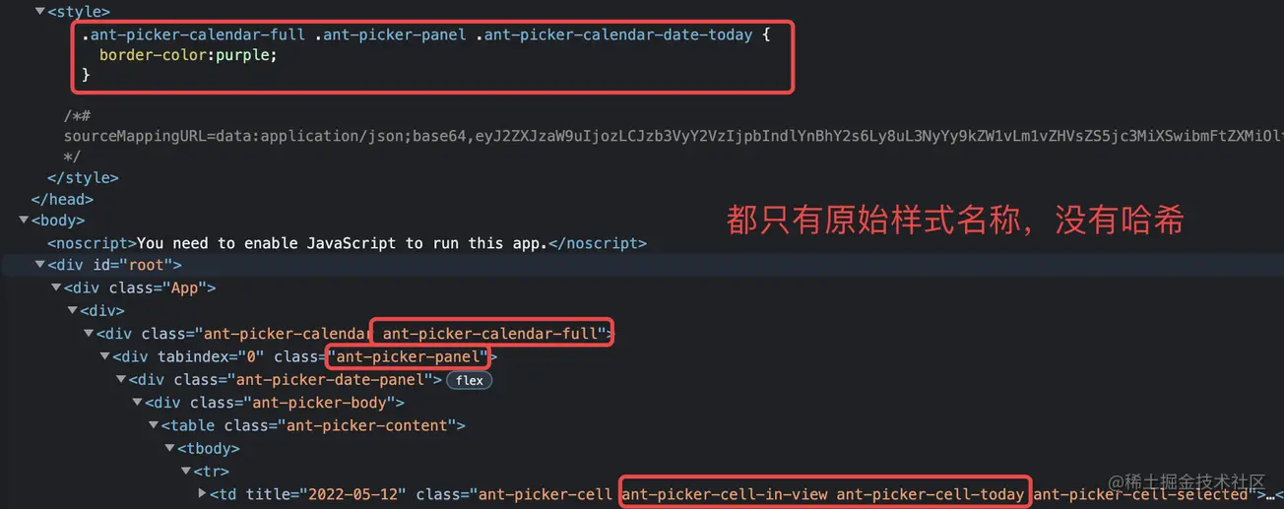The image size is (1284, 509).
Task: Expand the td 2022-05-12 cell node
Action: pyautogui.click(x=202, y=493)
